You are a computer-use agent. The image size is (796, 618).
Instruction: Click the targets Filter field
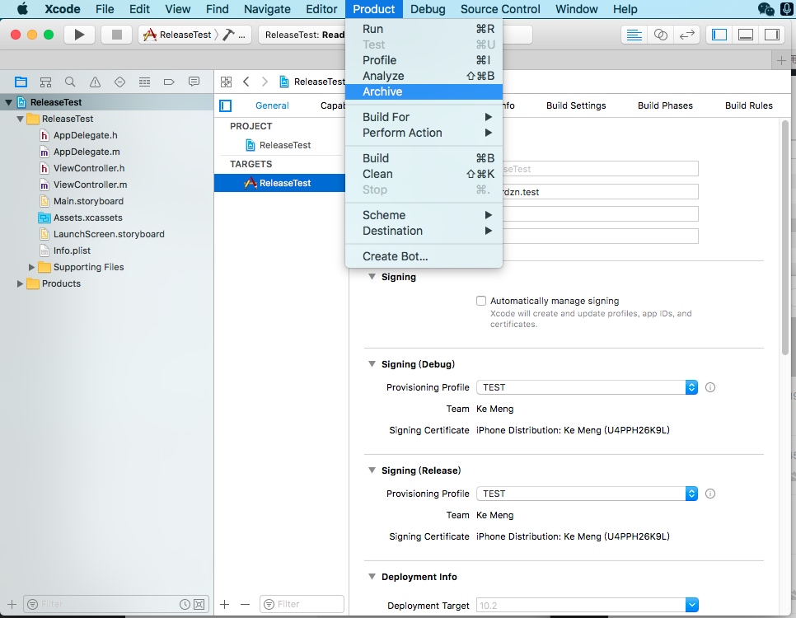302,604
